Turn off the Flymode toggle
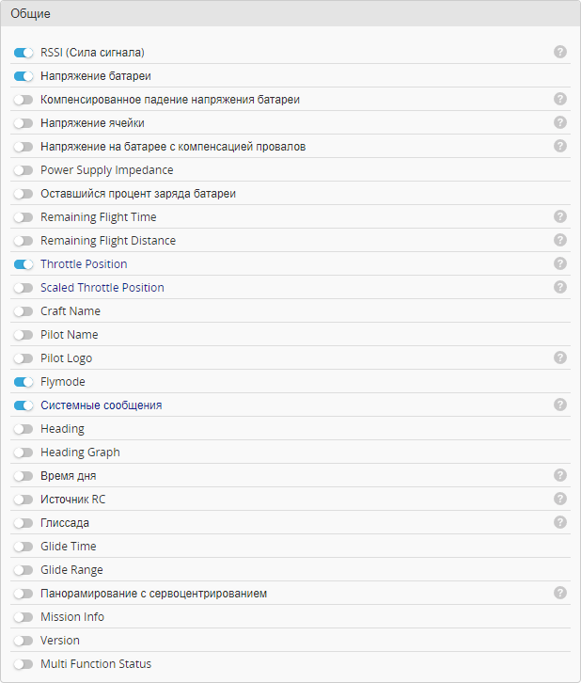Screen dimensions: 581x683 pos(24,382)
